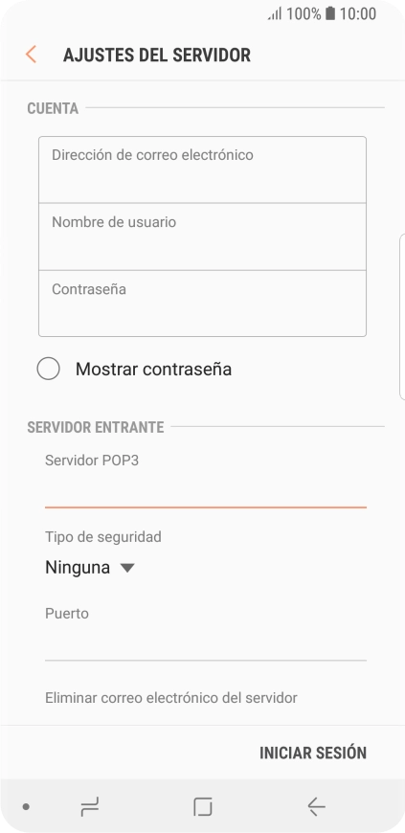This screenshot has height=833, width=405.
Task: Tap the INICIAR SESIÓN button
Action: pyautogui.click(x=313, y=753)
